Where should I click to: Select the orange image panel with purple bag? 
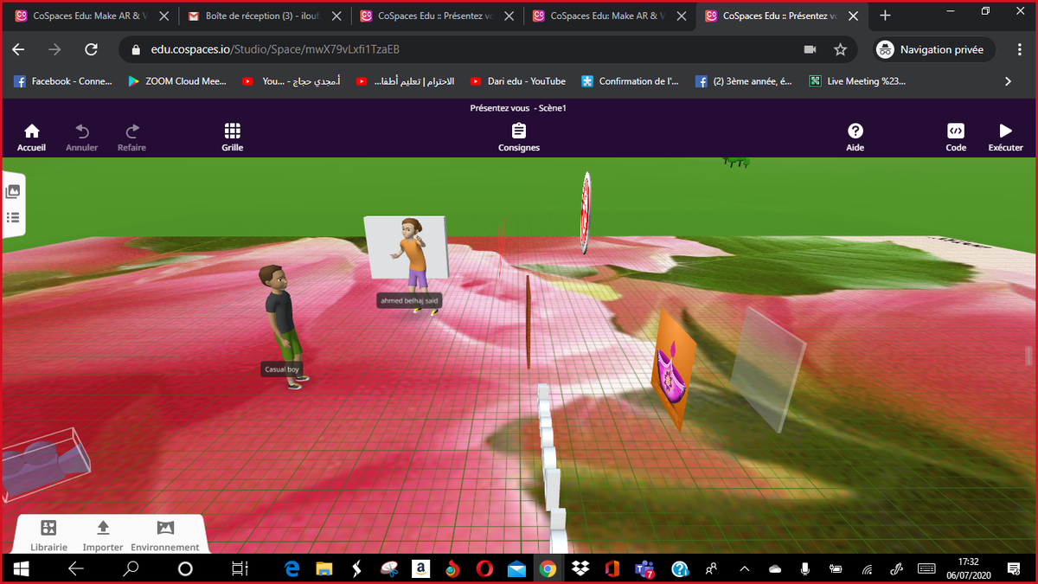coord(674,369)
